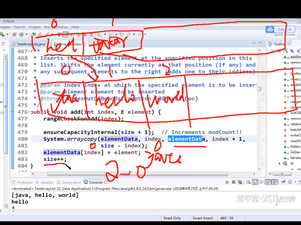Toggle Hide Static Members in Outline toolbar

(x=298, y=51)
